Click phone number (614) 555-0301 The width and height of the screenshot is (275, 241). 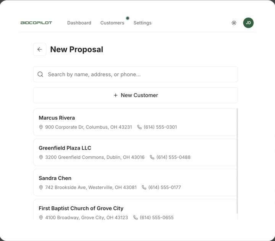160,127
